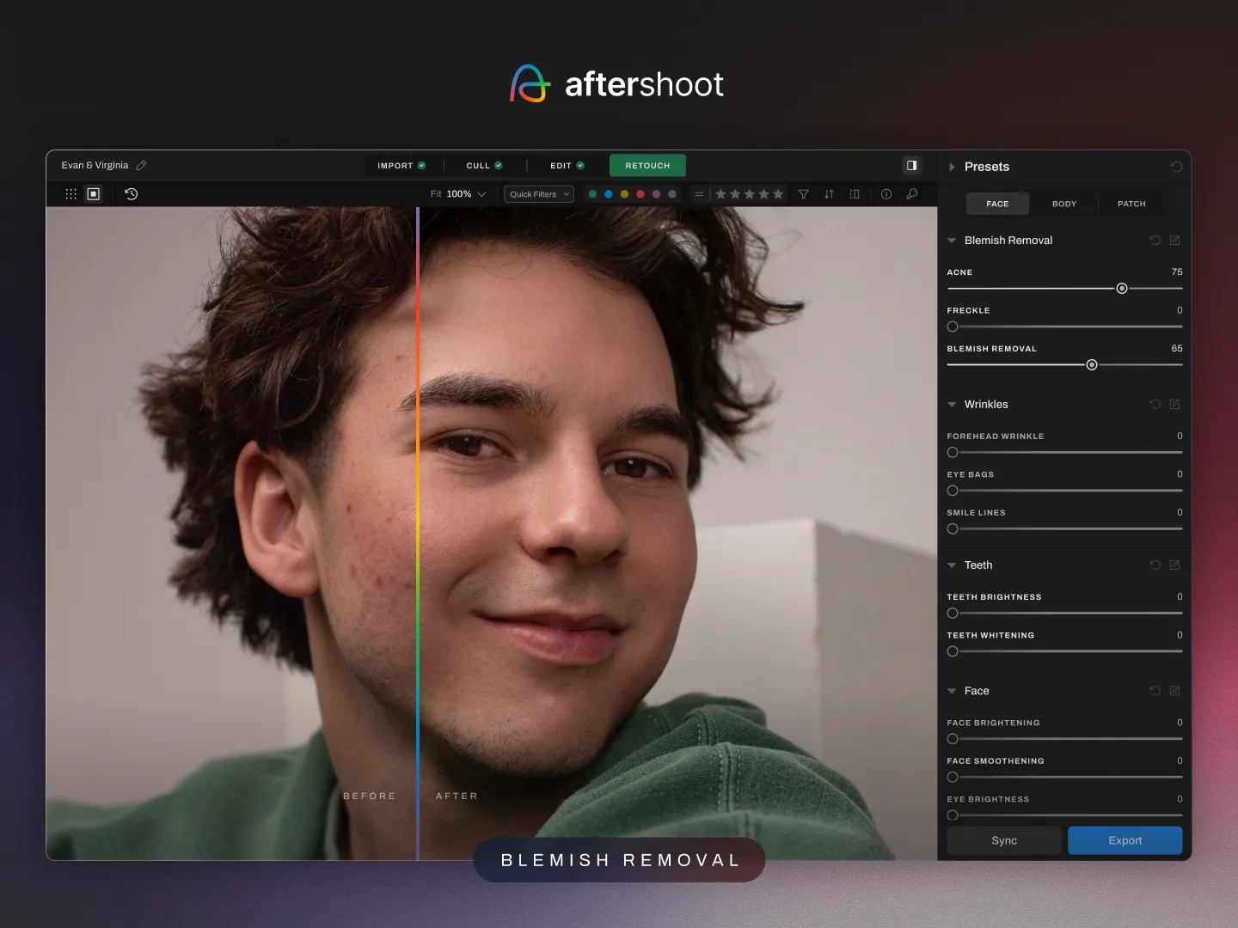Open the filter funnel icon
Image resolution: width=1238 pixels, height=928 pixels.
[804, 194]
